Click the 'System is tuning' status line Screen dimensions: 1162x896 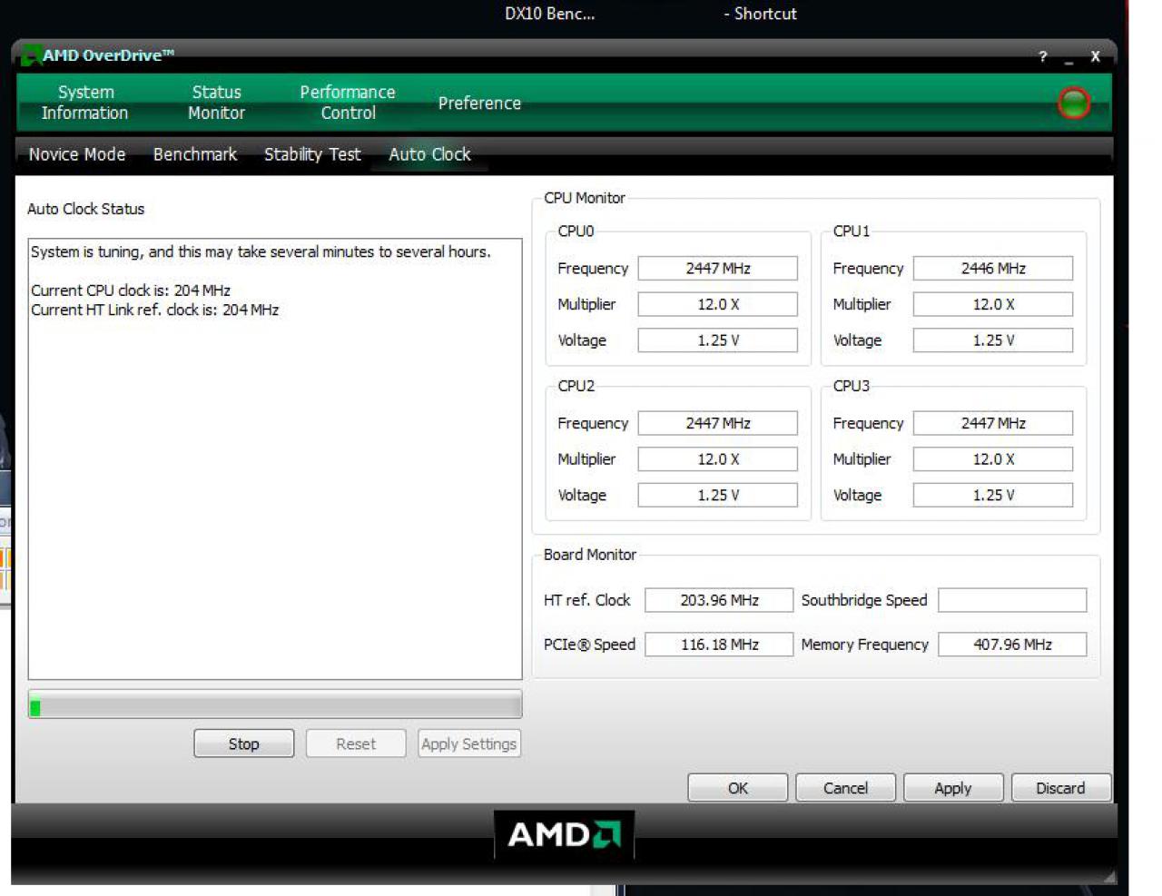(261, 251)
